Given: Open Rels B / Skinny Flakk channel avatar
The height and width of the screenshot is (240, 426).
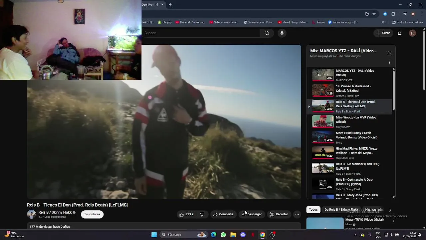Looking at the screenshot, I should (x=31, y=214).
